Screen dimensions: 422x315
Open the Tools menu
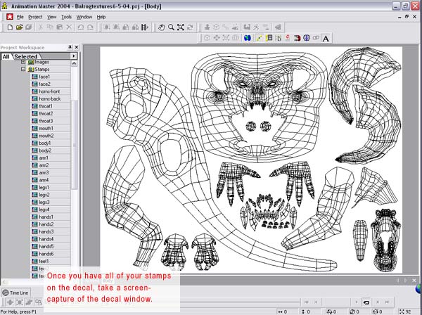pyautogui.click(x=66, y=16)
